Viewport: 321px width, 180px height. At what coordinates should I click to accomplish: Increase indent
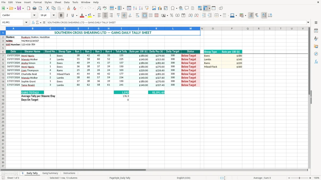204,15
